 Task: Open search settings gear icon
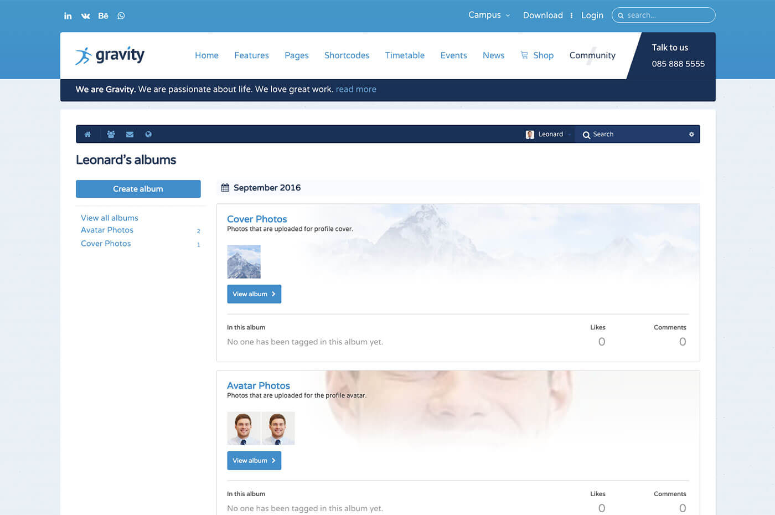tap(691, 134)
